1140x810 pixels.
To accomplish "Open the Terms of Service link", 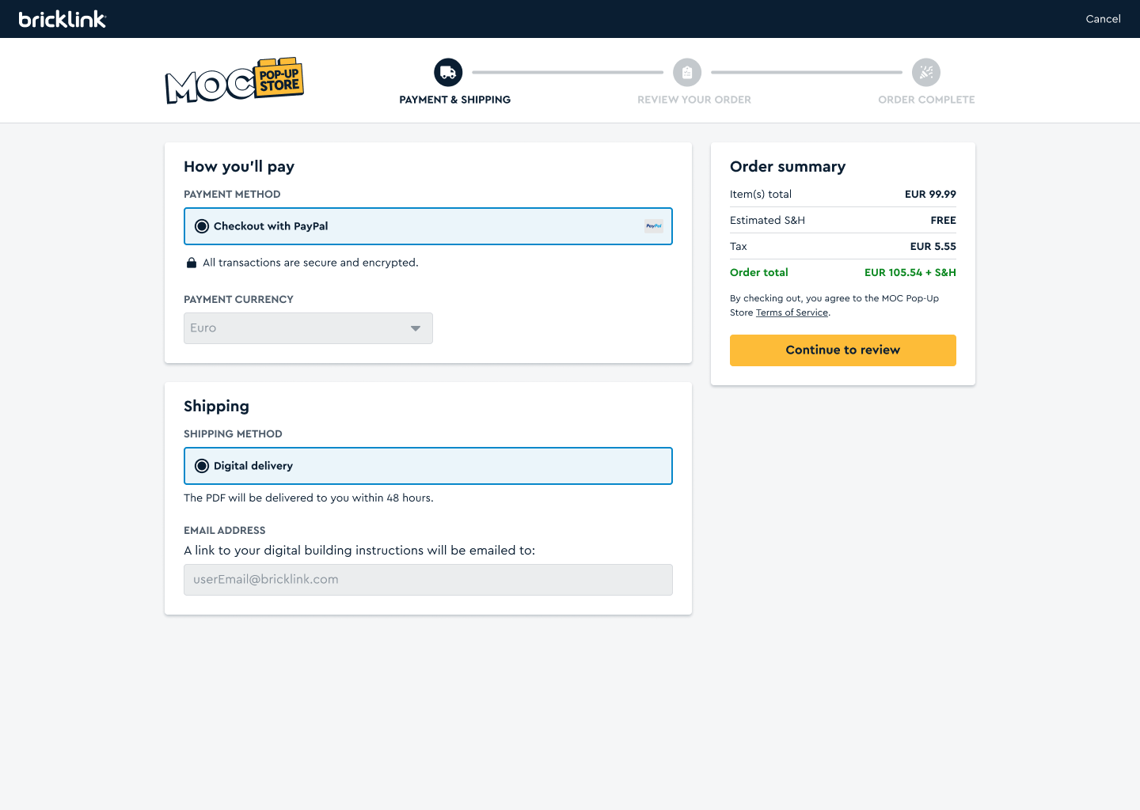I will [792, 312].
